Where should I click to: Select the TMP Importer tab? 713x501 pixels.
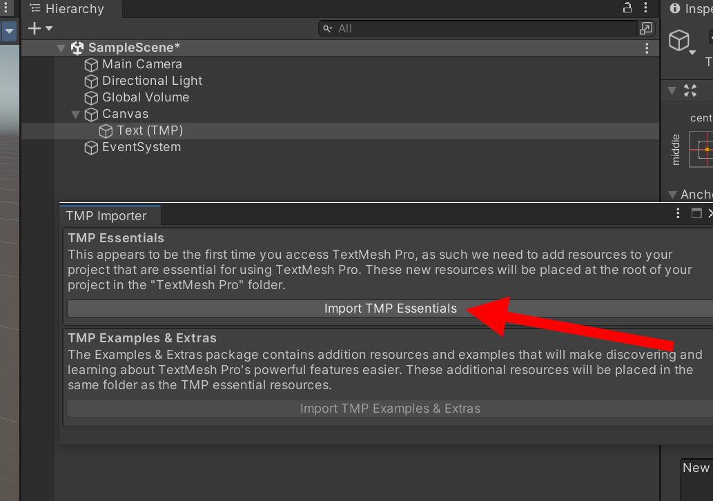(110, 215)
